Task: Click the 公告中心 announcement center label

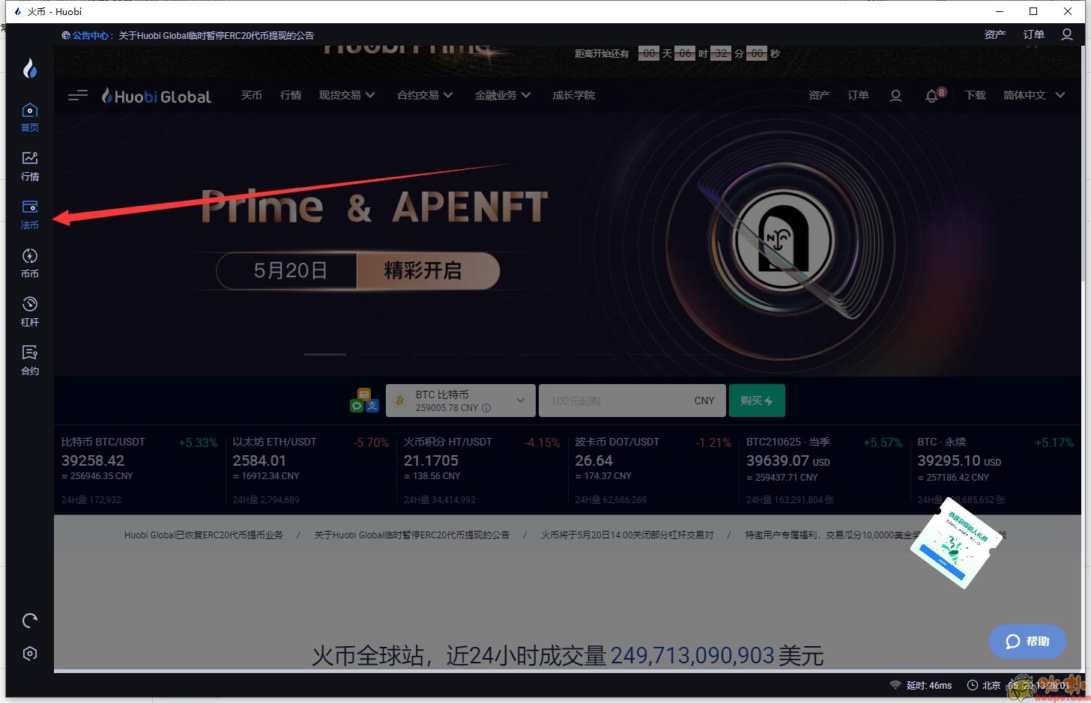Action: [88, 35]
